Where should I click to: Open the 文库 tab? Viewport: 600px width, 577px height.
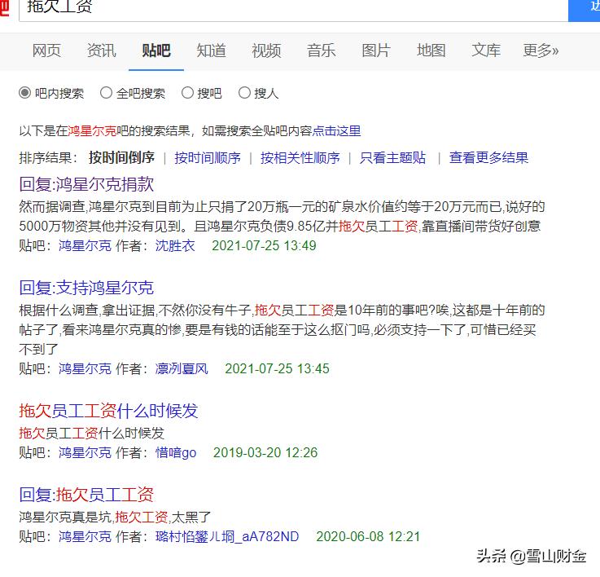pos(486,51)
